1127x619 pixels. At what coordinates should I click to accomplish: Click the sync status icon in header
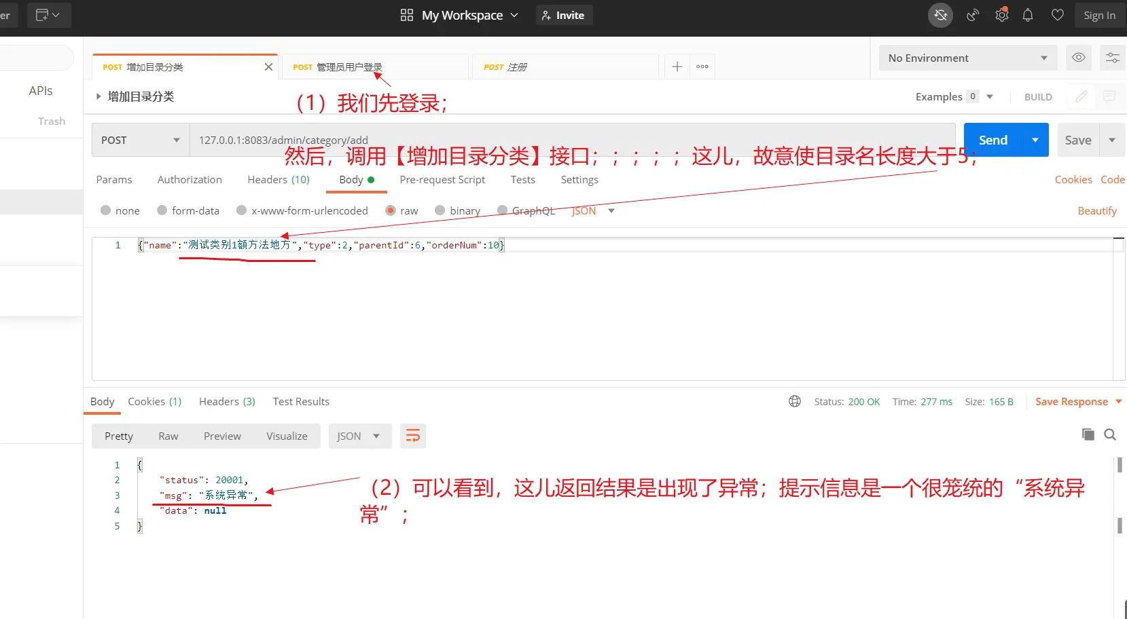[x=940, y=15]
